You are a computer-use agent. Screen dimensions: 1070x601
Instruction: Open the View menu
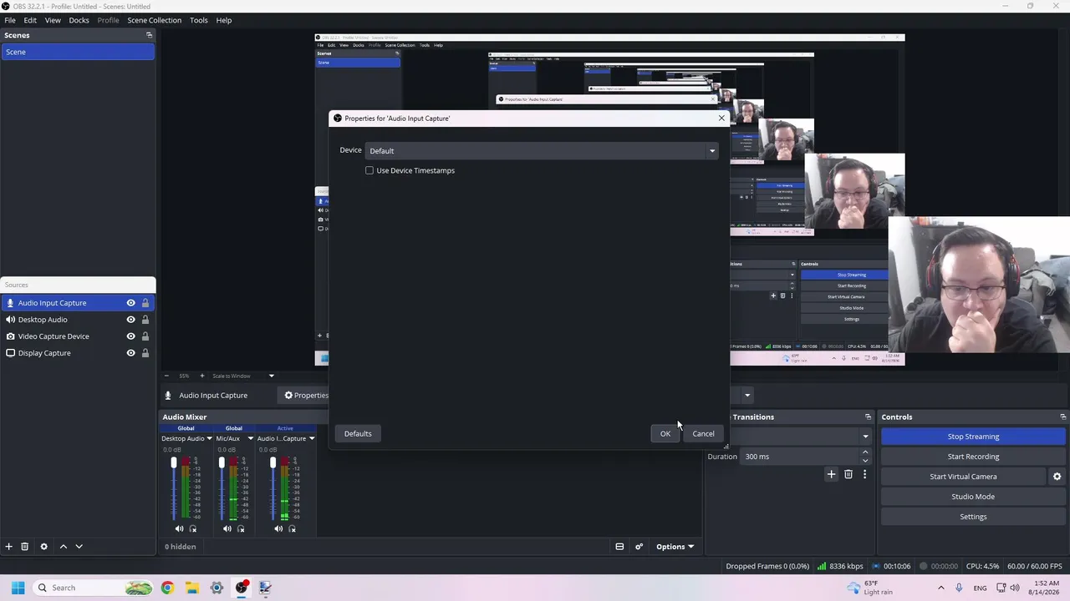point(53,20)
